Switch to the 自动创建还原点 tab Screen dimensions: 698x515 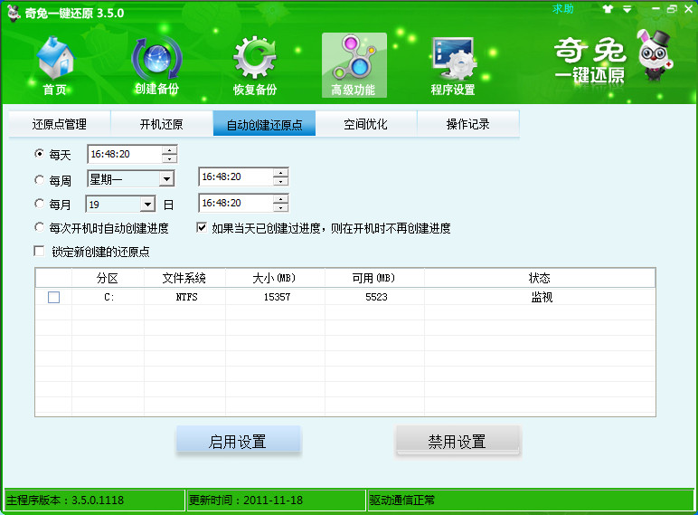(264, 124)
